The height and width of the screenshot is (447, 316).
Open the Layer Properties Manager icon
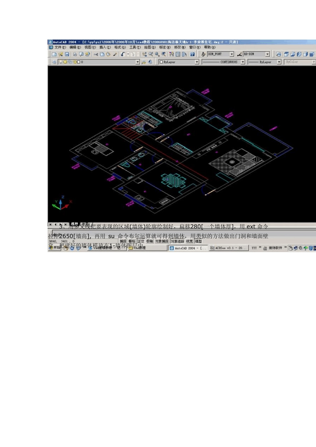(x=54, y=62)
